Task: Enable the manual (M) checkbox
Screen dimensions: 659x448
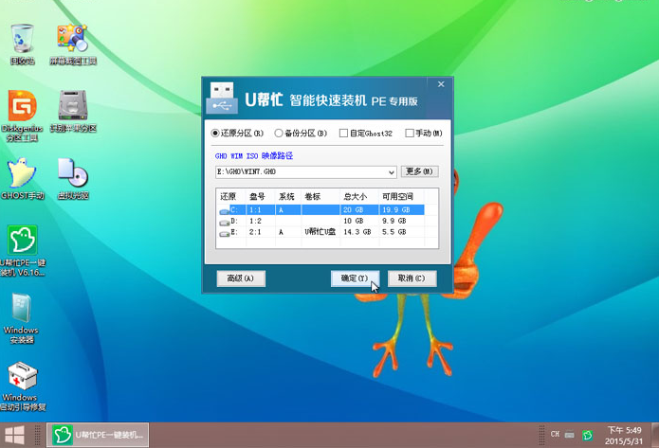Action: click(x=424, y=134)
